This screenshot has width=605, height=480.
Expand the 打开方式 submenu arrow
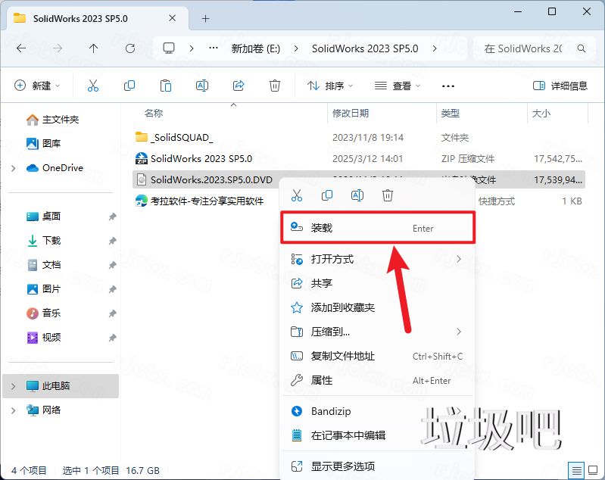[458, 259]
